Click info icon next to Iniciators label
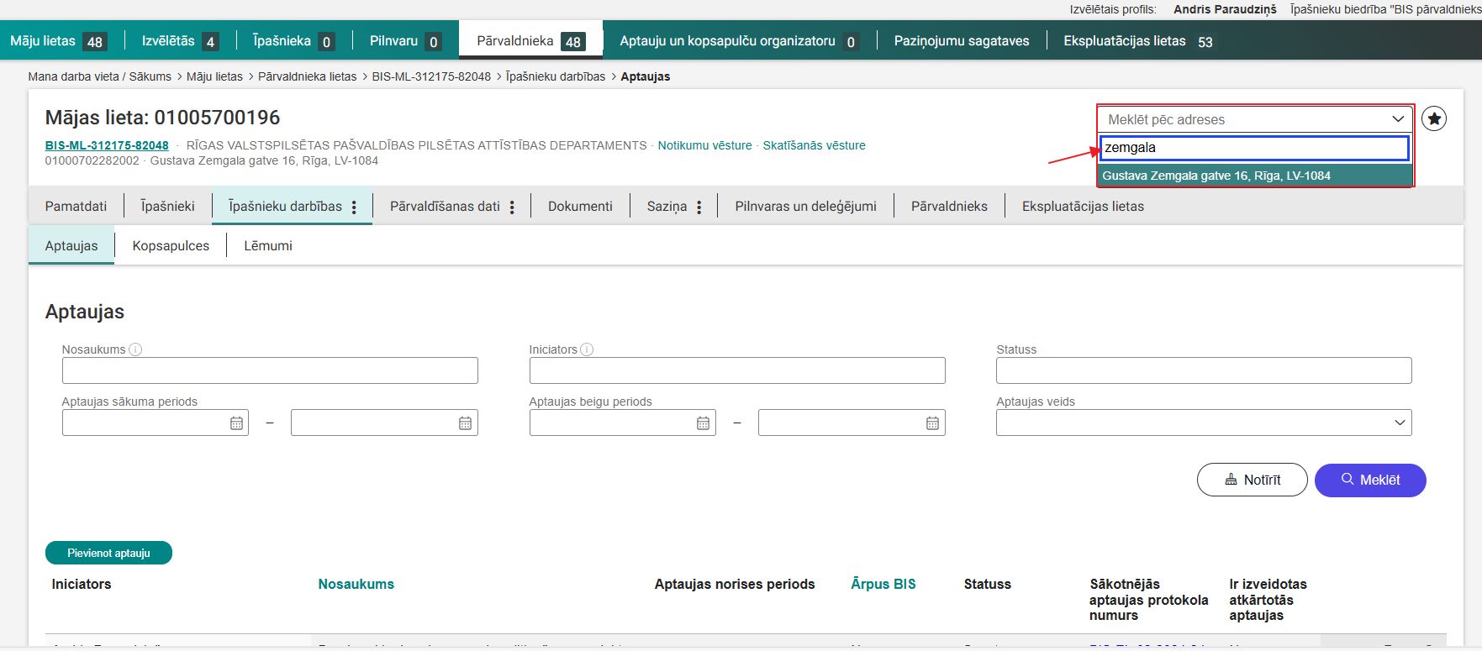1482x651 pixels. (x=587, y=349)
